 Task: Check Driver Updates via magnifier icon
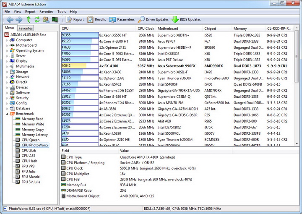tap(153, 19)
